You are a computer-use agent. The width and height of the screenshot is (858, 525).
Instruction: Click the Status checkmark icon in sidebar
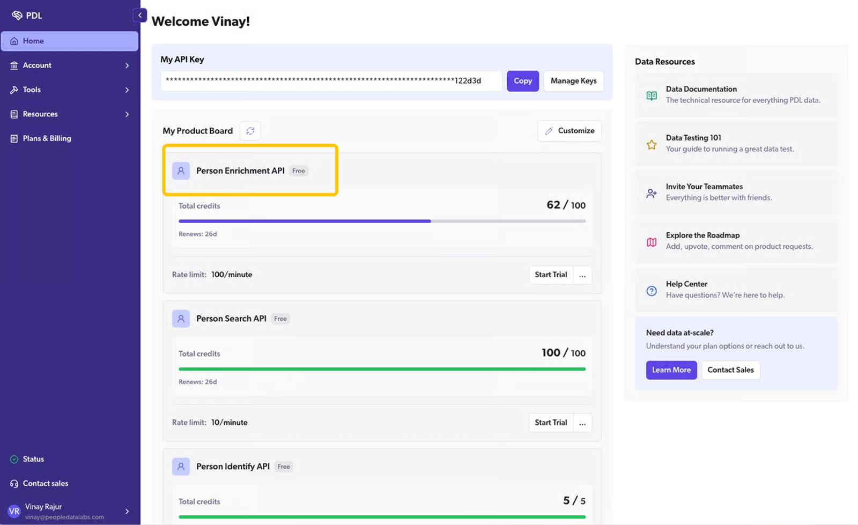coord(14,459)
